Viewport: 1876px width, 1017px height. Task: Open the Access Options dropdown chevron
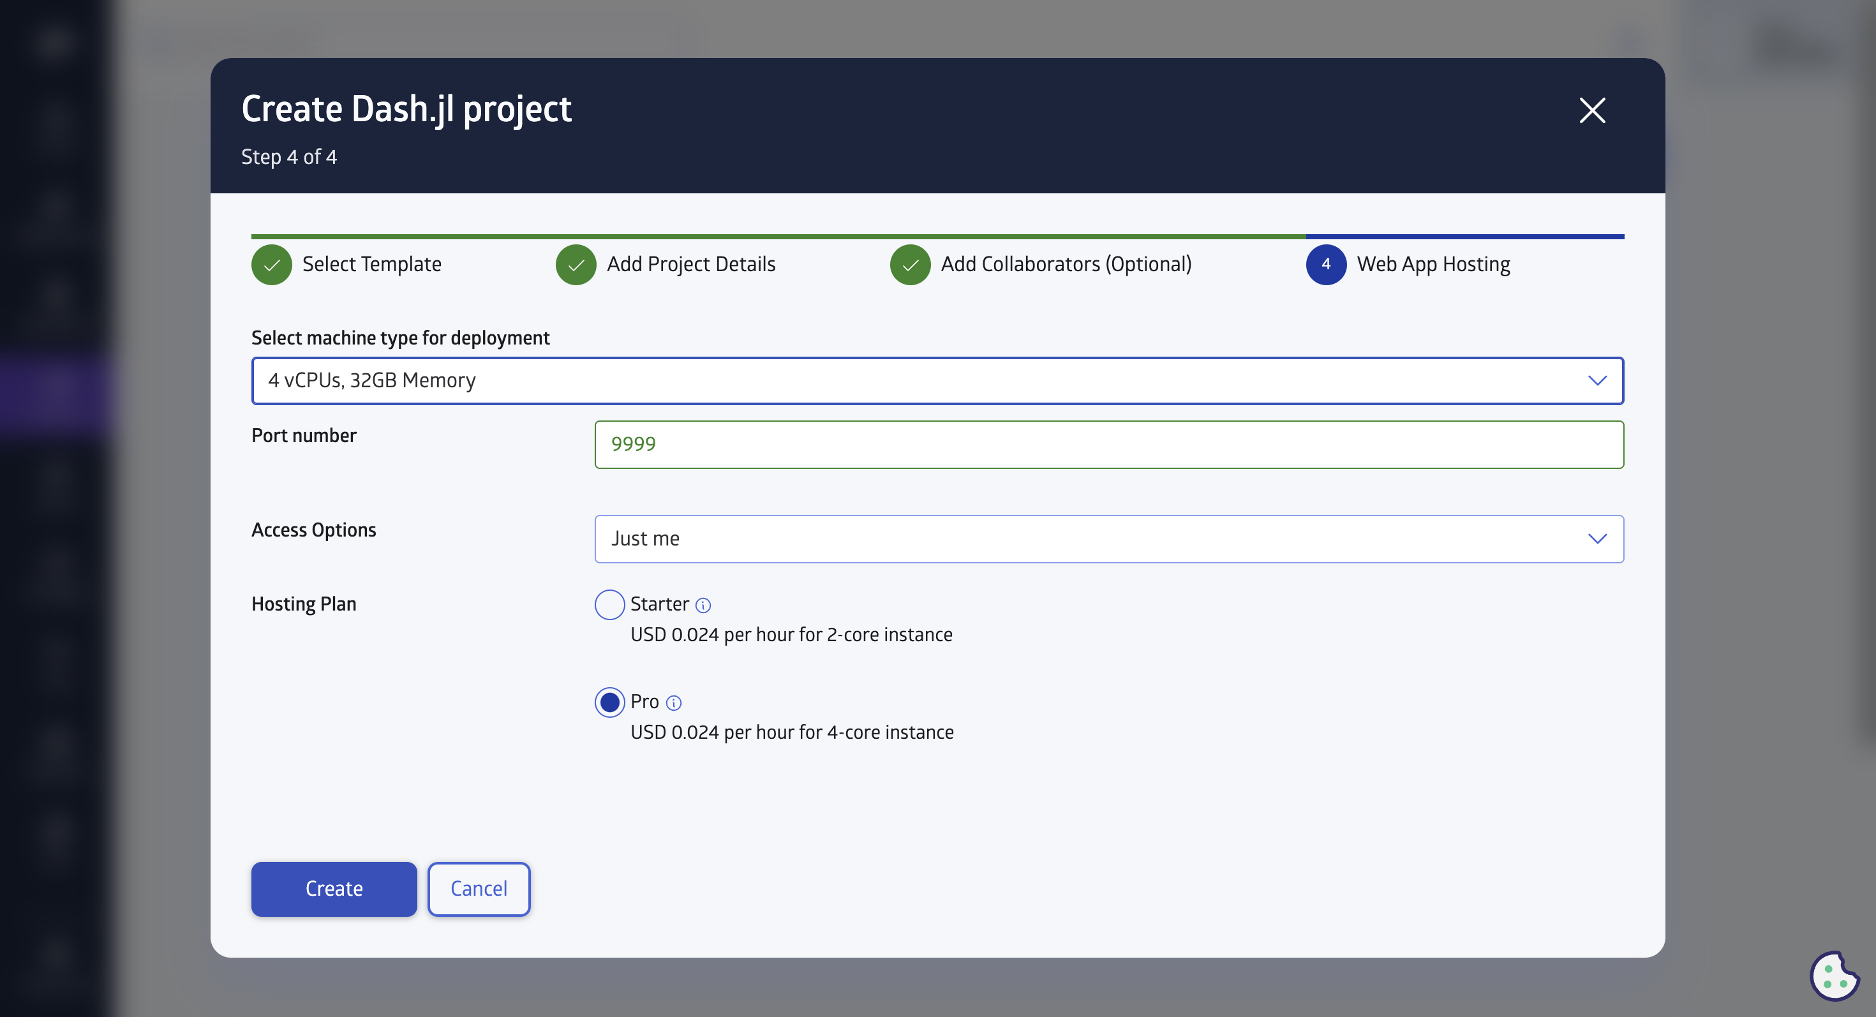1597,538
